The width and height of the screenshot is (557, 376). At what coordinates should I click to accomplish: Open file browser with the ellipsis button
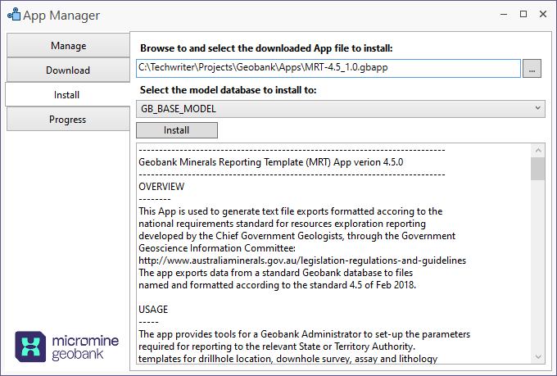point(532,69)
